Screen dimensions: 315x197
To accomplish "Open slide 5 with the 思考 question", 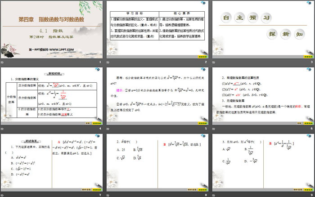I will pos(157,95).
